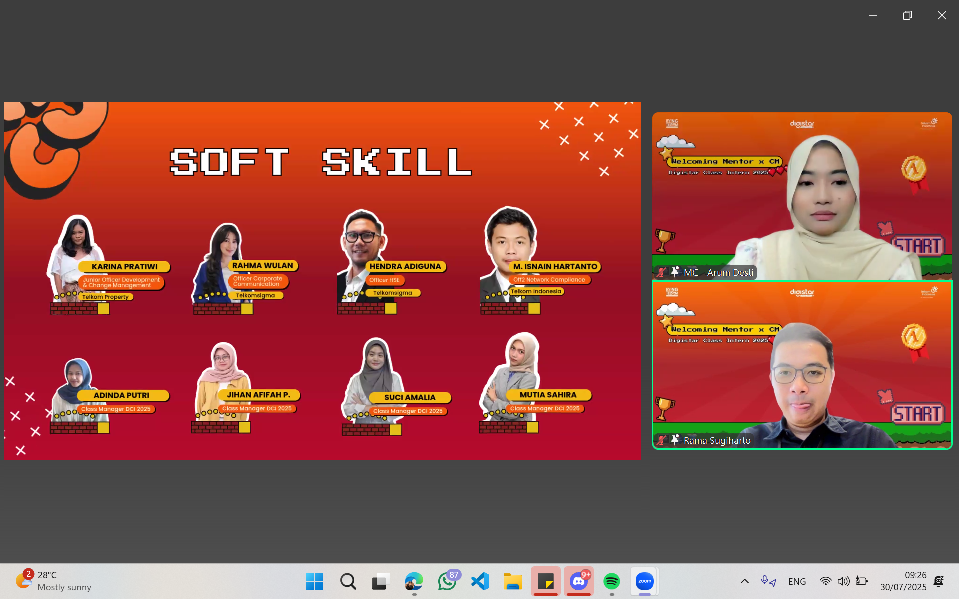Click the HENDRA ADIGUNA name label
The width and height of the screenshot is (959, 599).
tap(405, 267)
